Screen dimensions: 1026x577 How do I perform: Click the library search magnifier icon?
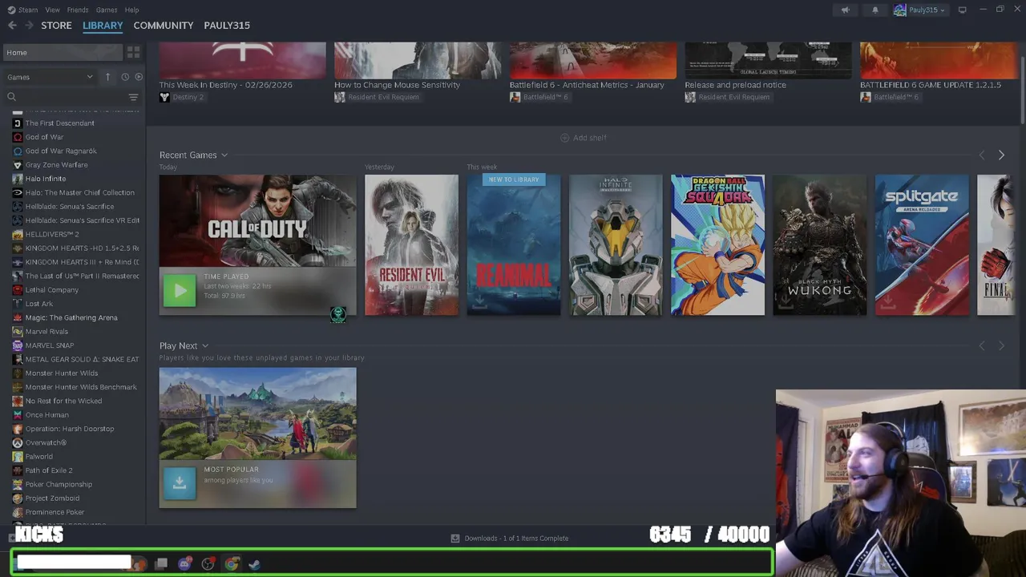pos(12,97)
